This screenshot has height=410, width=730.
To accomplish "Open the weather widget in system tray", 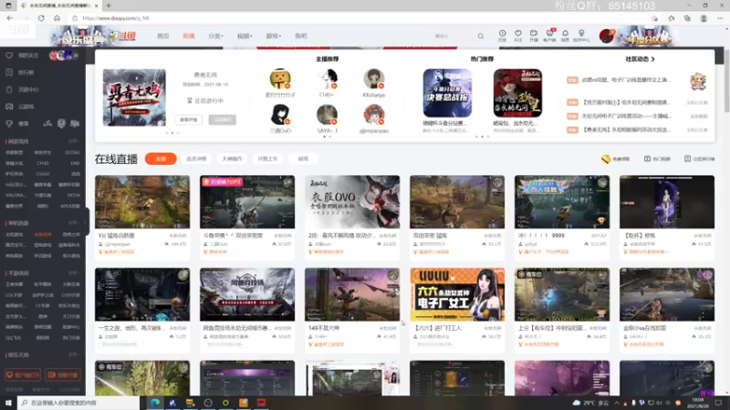I will point(590,403).
